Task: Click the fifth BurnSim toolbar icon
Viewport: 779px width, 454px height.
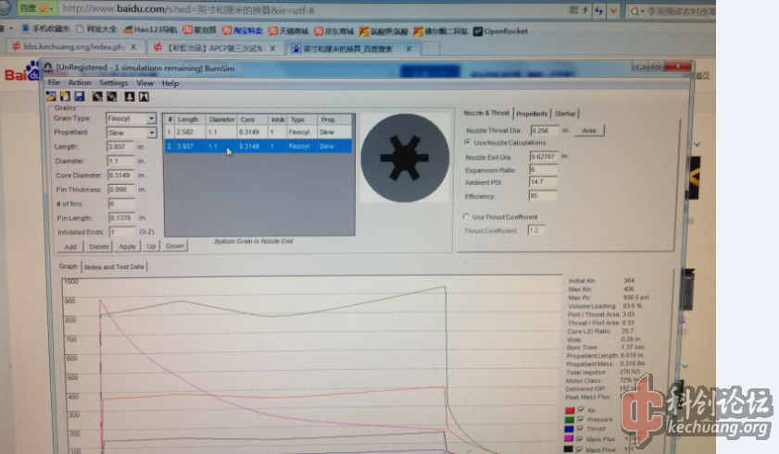Action: [112, 96]
